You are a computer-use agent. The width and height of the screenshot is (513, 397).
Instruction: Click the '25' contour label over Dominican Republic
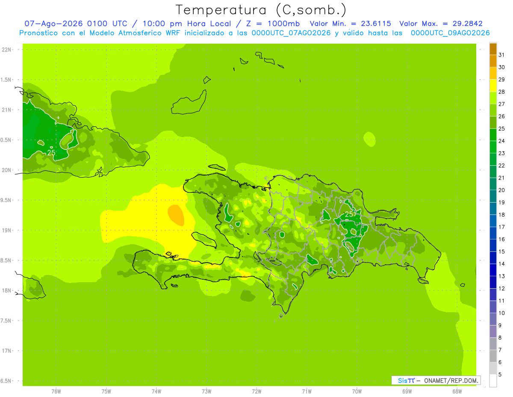(349, 214)
